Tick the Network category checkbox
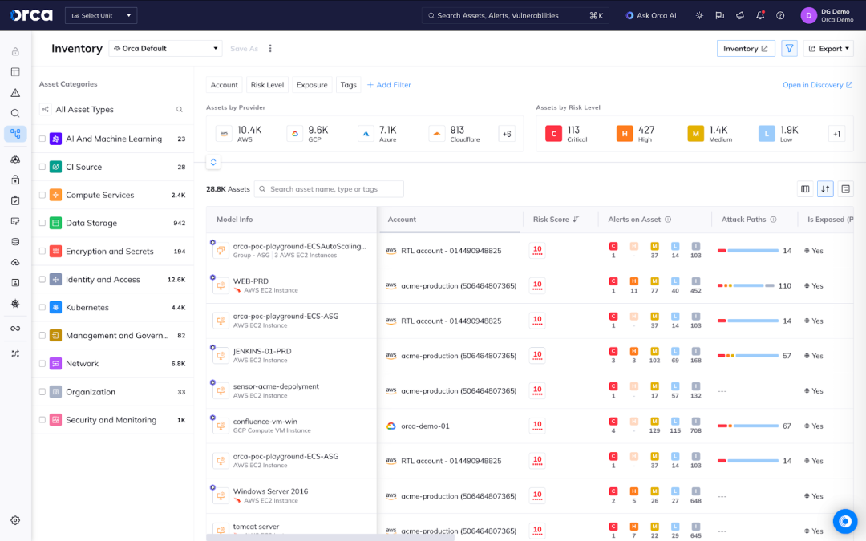 point(42,364)
